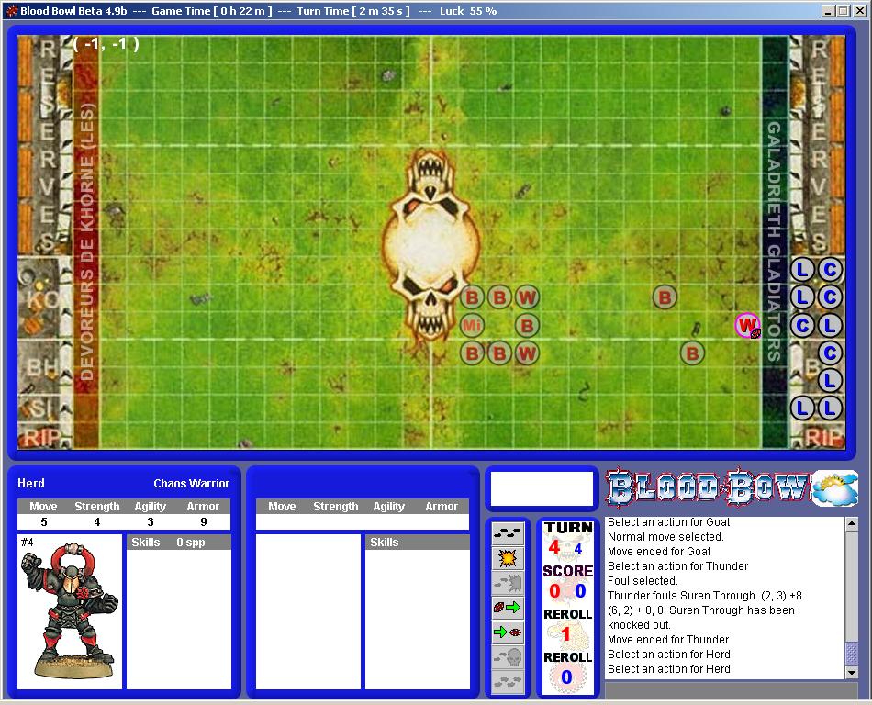Screen dimensions: 872x705
Task: Select the red W token below the middle B
Action: (x=527, y=353)
